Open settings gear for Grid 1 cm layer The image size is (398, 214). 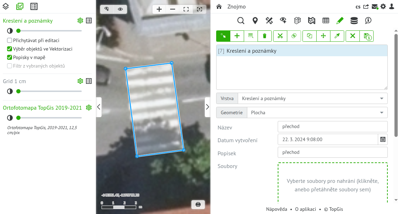(x=80, y=81)
